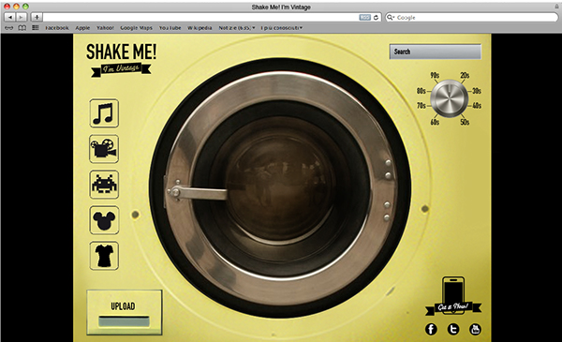Open the space invader games icon
The width and height of the screenshot is (562, 342).
(104, 185)
